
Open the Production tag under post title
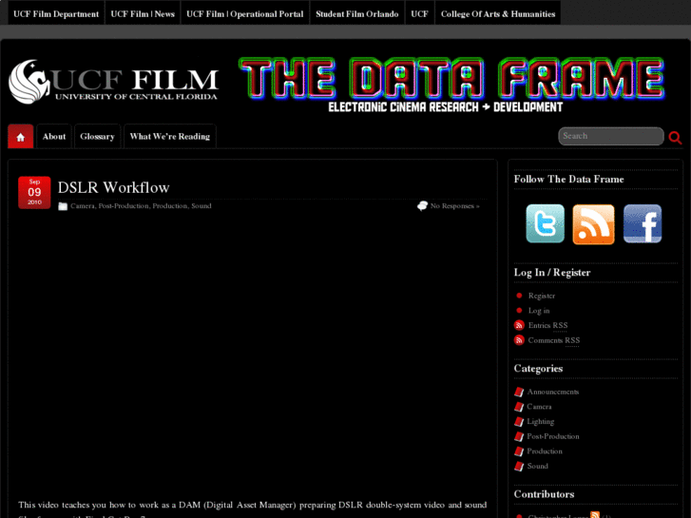pyautogui.click(x=170, y=206)
